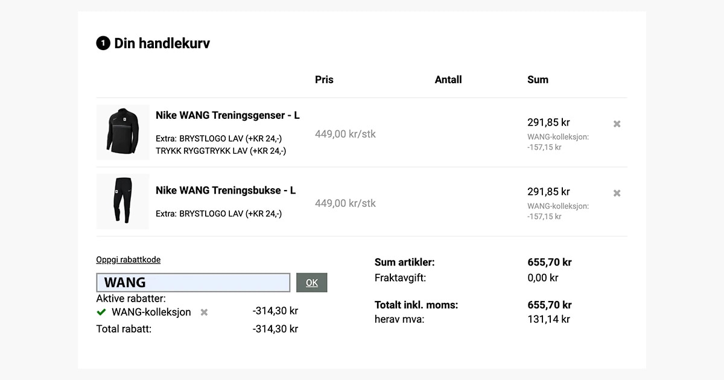724x380 pixels.
Task: Click herav mva value 131,14 kr
Action: click(548, 319)
